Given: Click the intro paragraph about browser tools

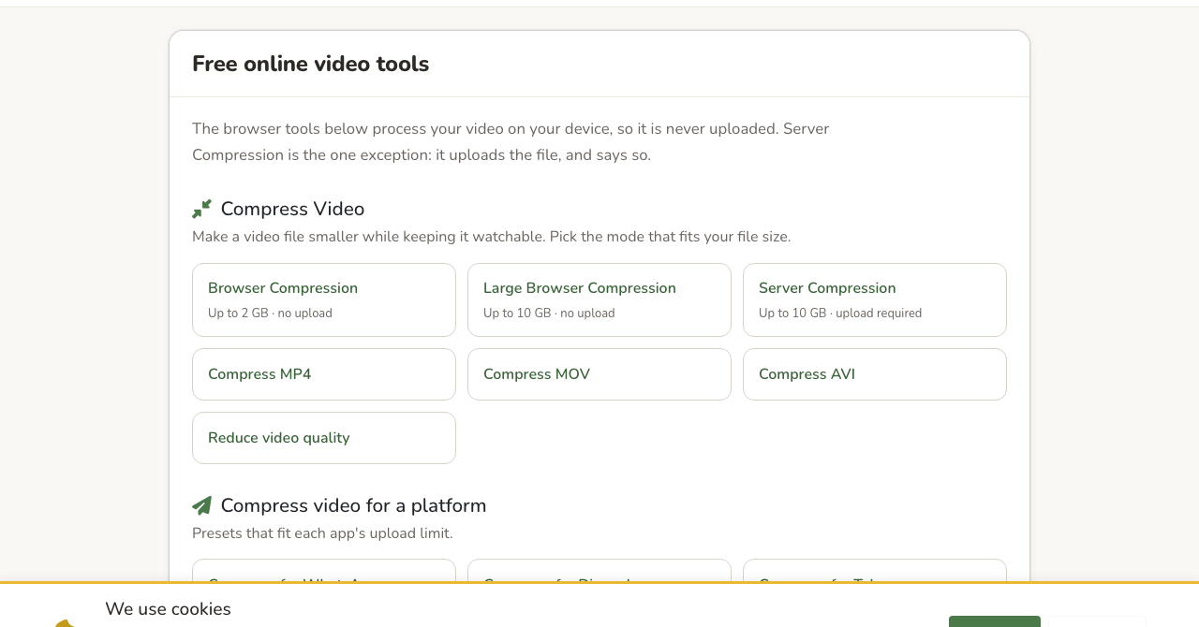Looking at the screenshot, I should (511, 141).
